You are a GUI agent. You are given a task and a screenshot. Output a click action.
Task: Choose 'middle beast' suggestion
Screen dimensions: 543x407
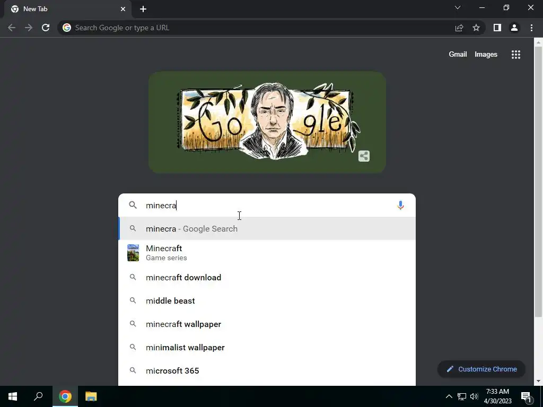pos(267,301)
